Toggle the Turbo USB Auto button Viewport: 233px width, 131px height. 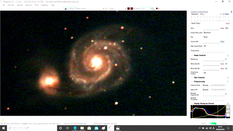222,42
